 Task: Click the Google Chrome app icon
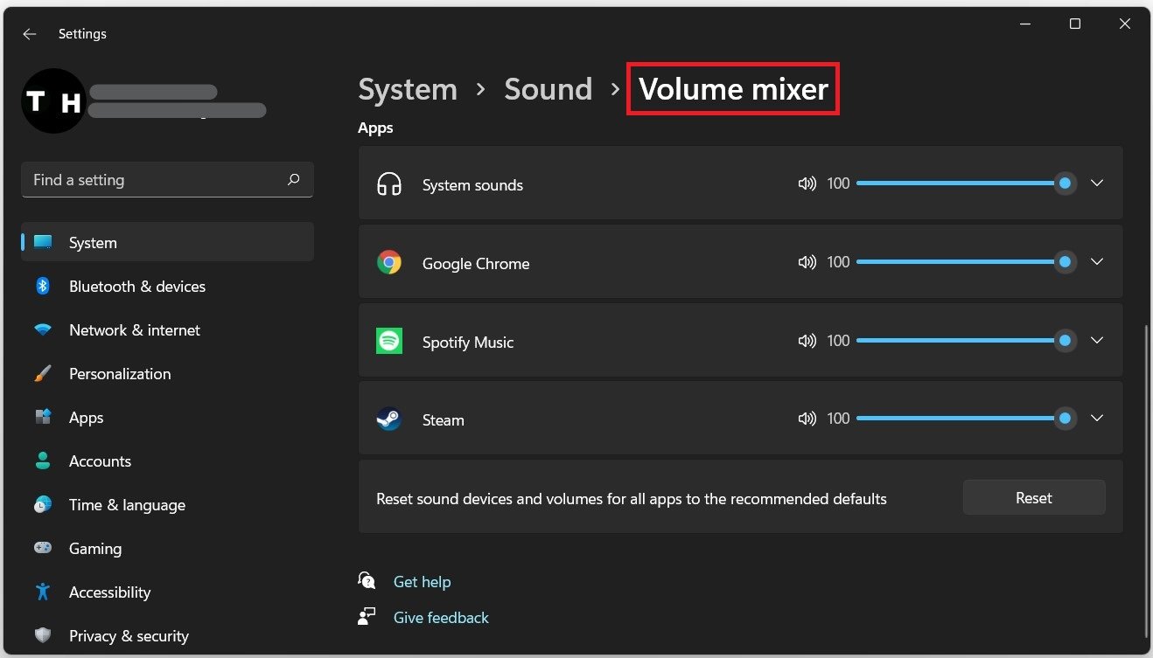389,263
